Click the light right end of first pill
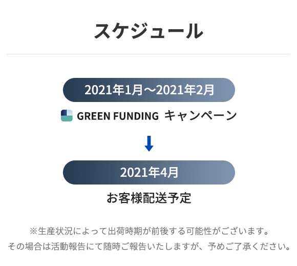The height and width of the screenshot is (266, 297). (x=225, y=90)
